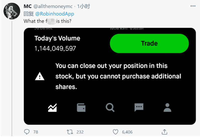Click the MC display name

coord(28,7)
